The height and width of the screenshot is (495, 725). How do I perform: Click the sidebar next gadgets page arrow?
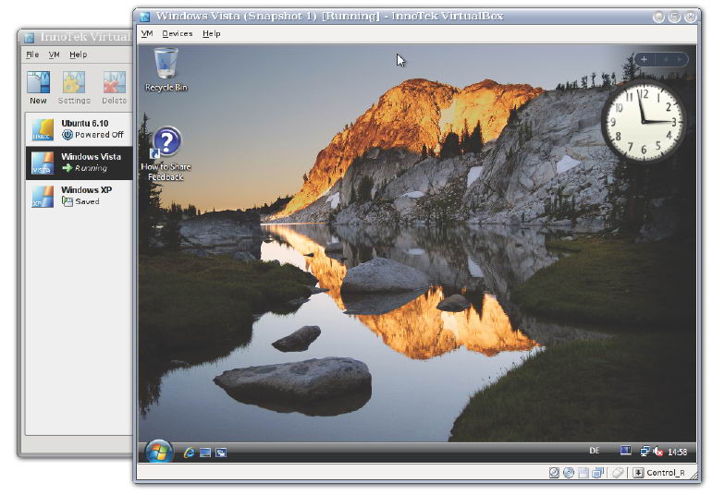point(679,59)
